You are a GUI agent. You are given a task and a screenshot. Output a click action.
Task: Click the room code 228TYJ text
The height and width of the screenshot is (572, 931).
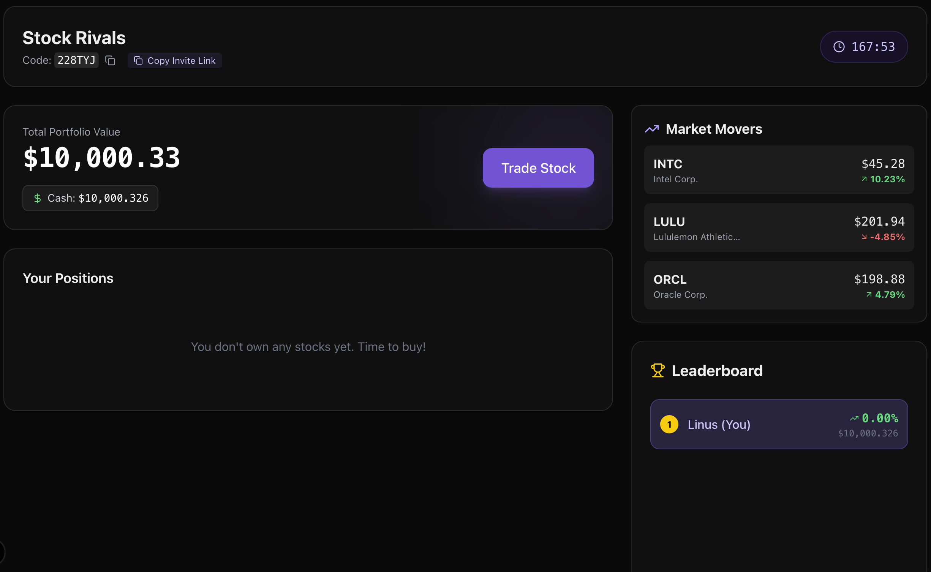[76, 60]
